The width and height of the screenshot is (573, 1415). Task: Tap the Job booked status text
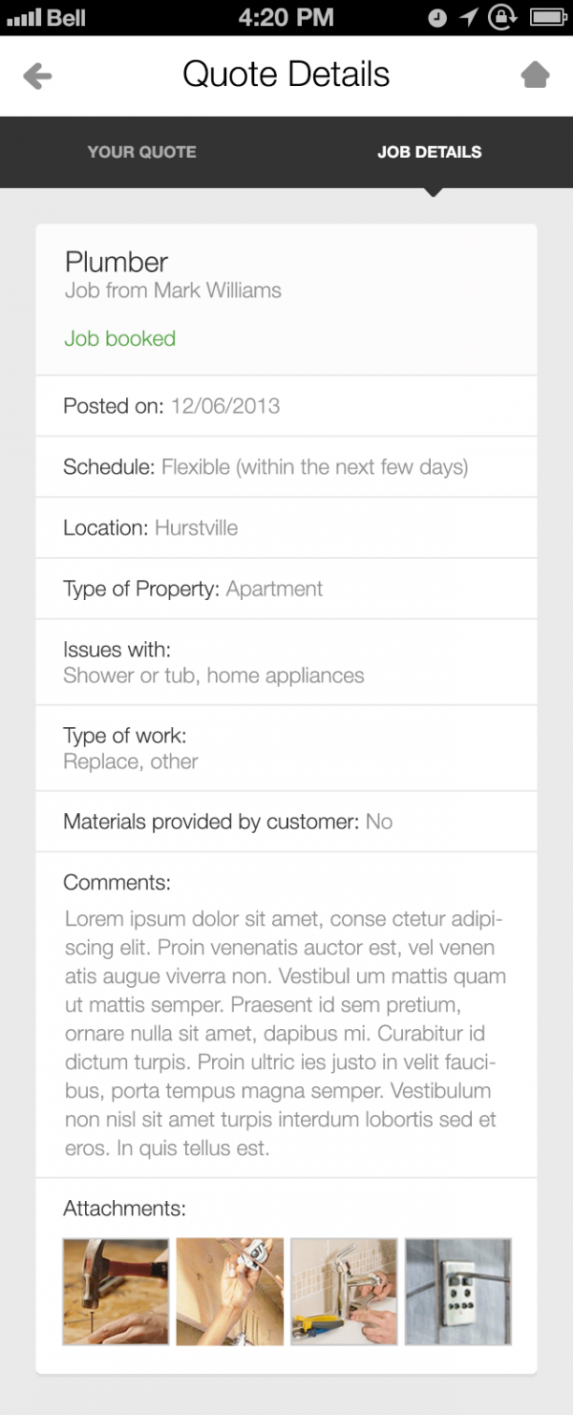pyautogui.click(x=120, y=338)
